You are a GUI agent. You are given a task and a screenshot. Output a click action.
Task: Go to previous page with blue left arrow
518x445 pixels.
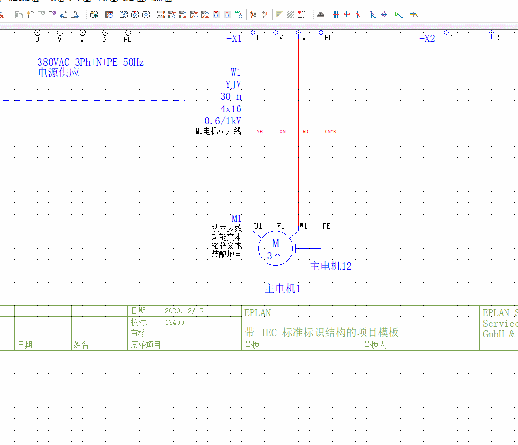(x=64, y=14)
